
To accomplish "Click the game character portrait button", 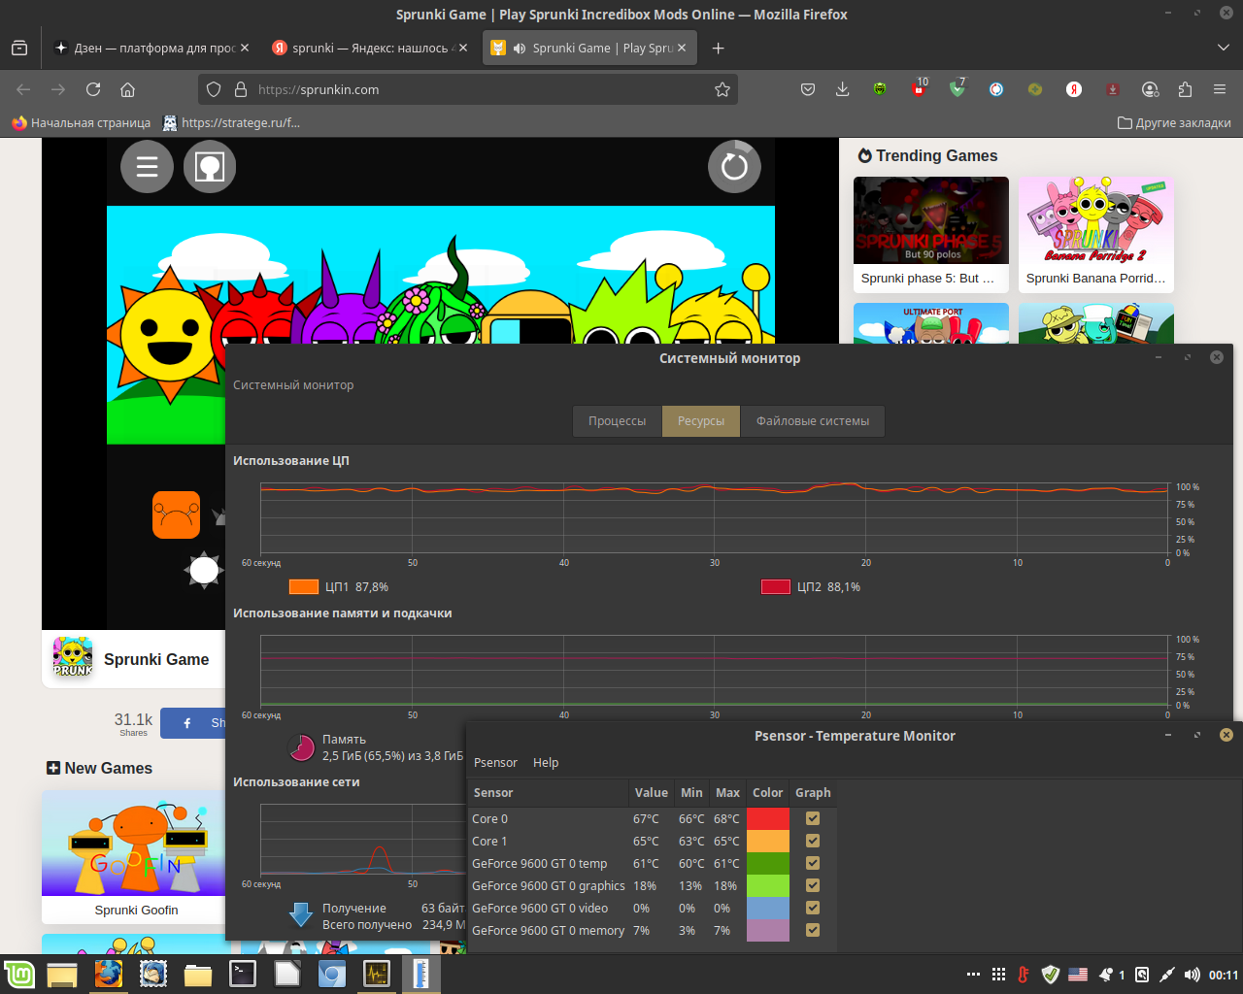I will (210, 167).
